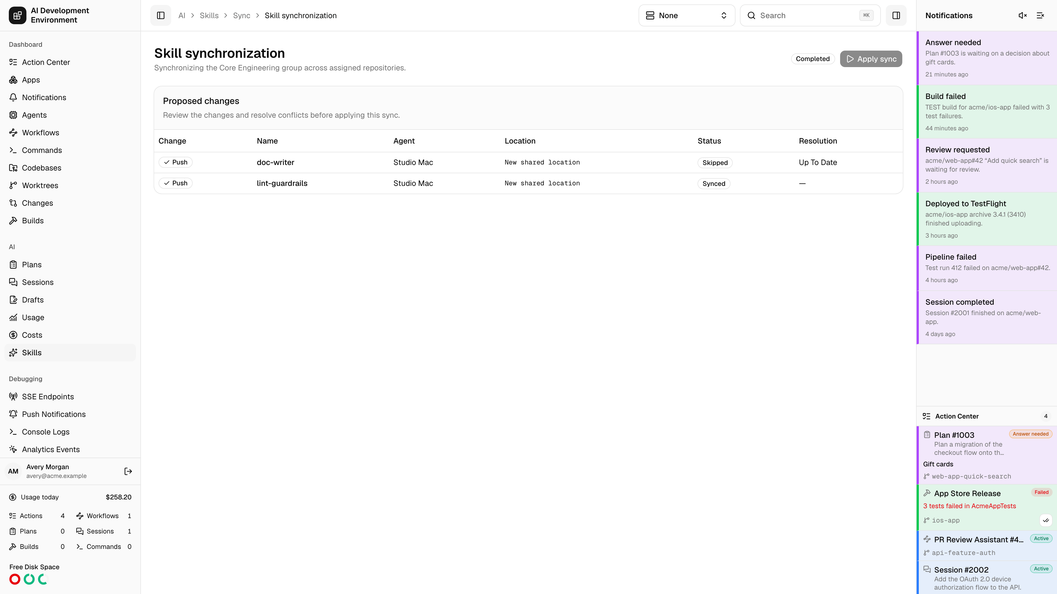Click the Search input field
The width and height of the screenshot is (1057, 594).
pyautogui.click(x=810, y=16)
